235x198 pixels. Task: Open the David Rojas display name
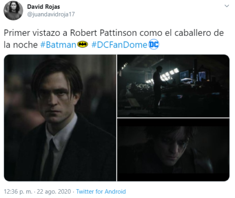(x=44, y=7)
